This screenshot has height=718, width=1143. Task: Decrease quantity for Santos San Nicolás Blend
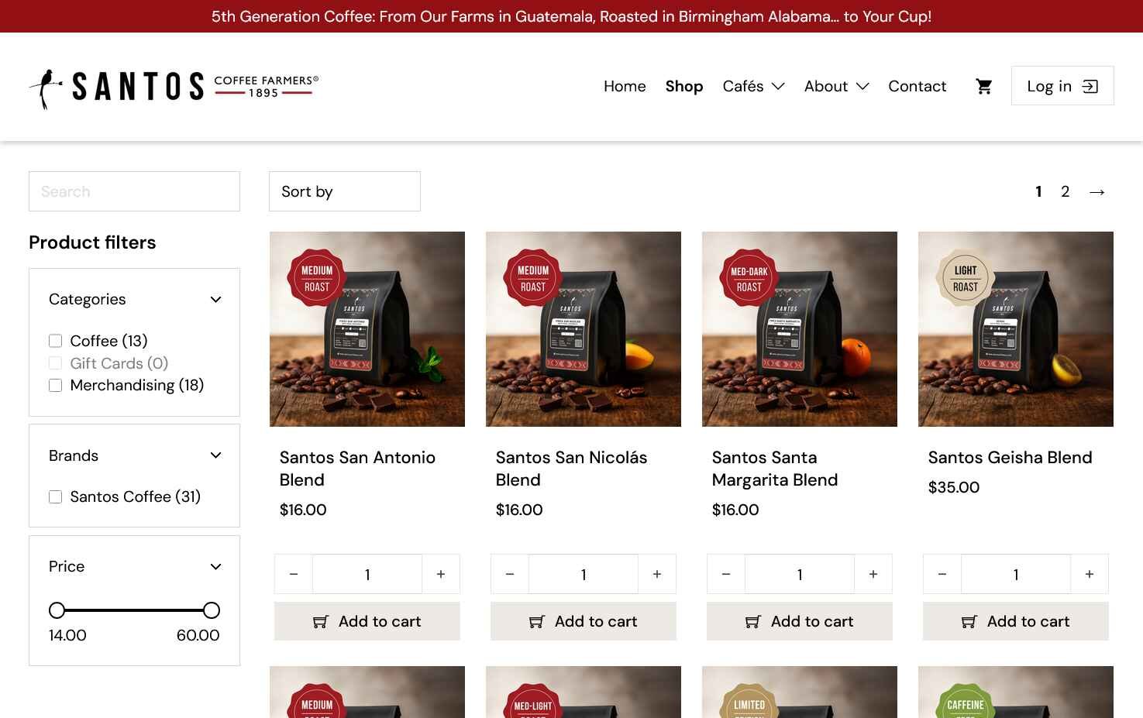510,574
